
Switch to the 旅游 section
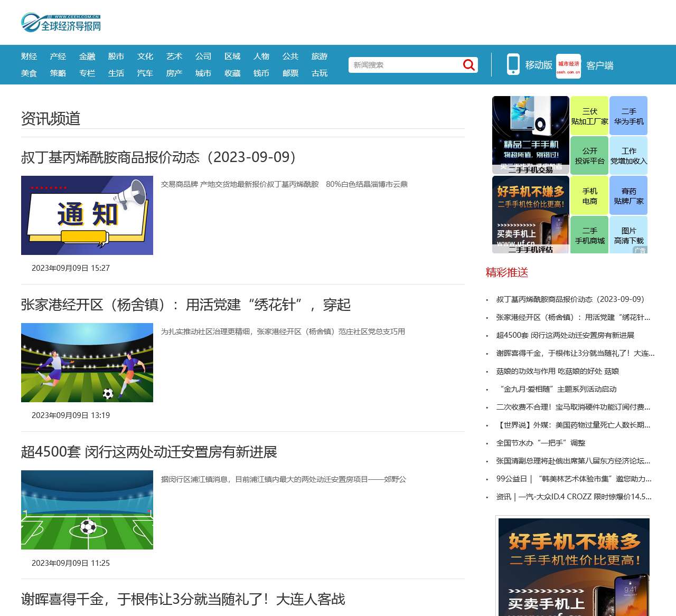click(x=319, y=56)
